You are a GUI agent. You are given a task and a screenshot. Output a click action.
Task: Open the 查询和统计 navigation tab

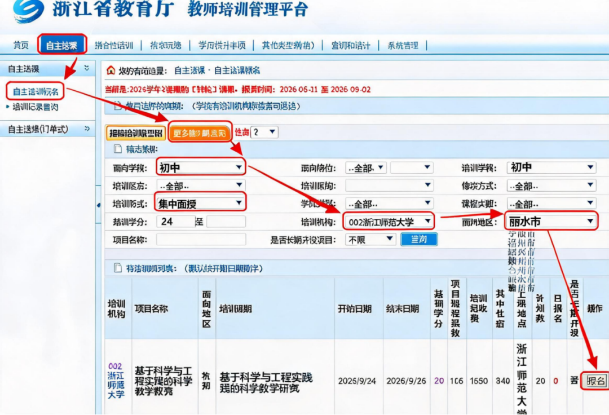351,46
